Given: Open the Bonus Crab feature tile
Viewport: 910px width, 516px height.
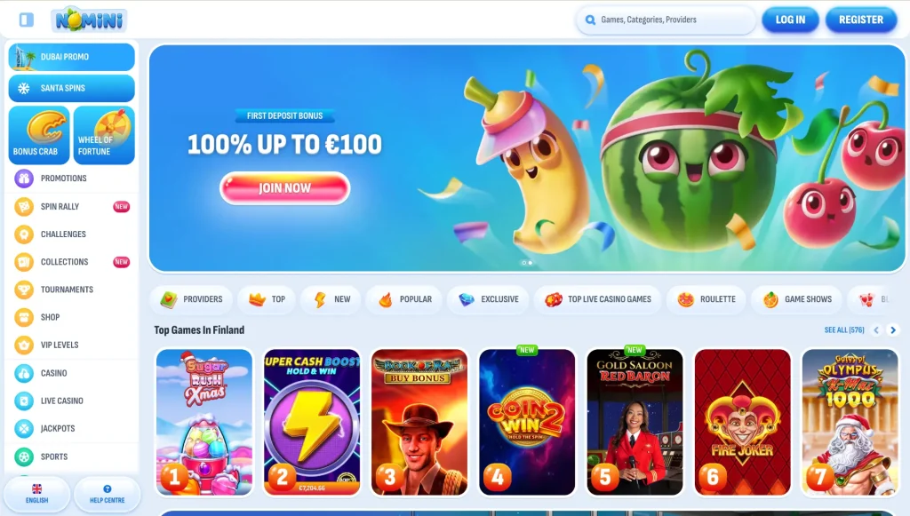Looking at the screenshot, I should [x=39, y=135].
